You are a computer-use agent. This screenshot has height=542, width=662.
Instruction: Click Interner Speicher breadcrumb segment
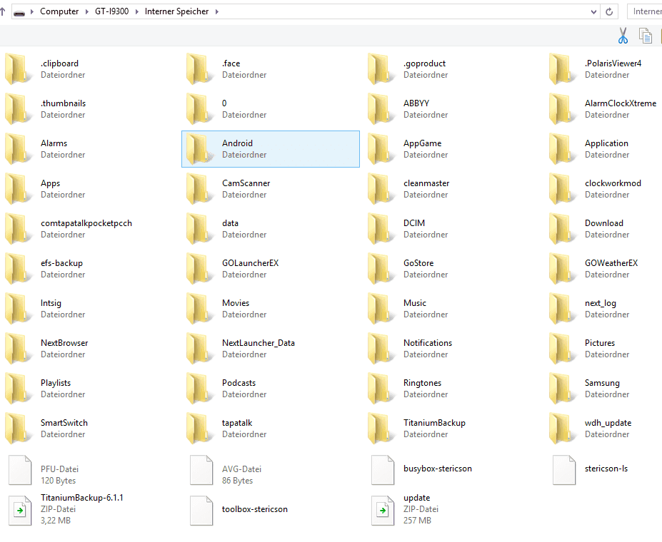tap(176, 11)
